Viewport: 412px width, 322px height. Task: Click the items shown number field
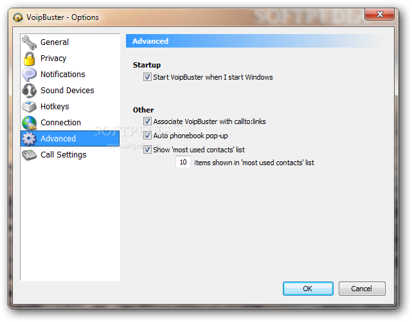coord(183,162)
